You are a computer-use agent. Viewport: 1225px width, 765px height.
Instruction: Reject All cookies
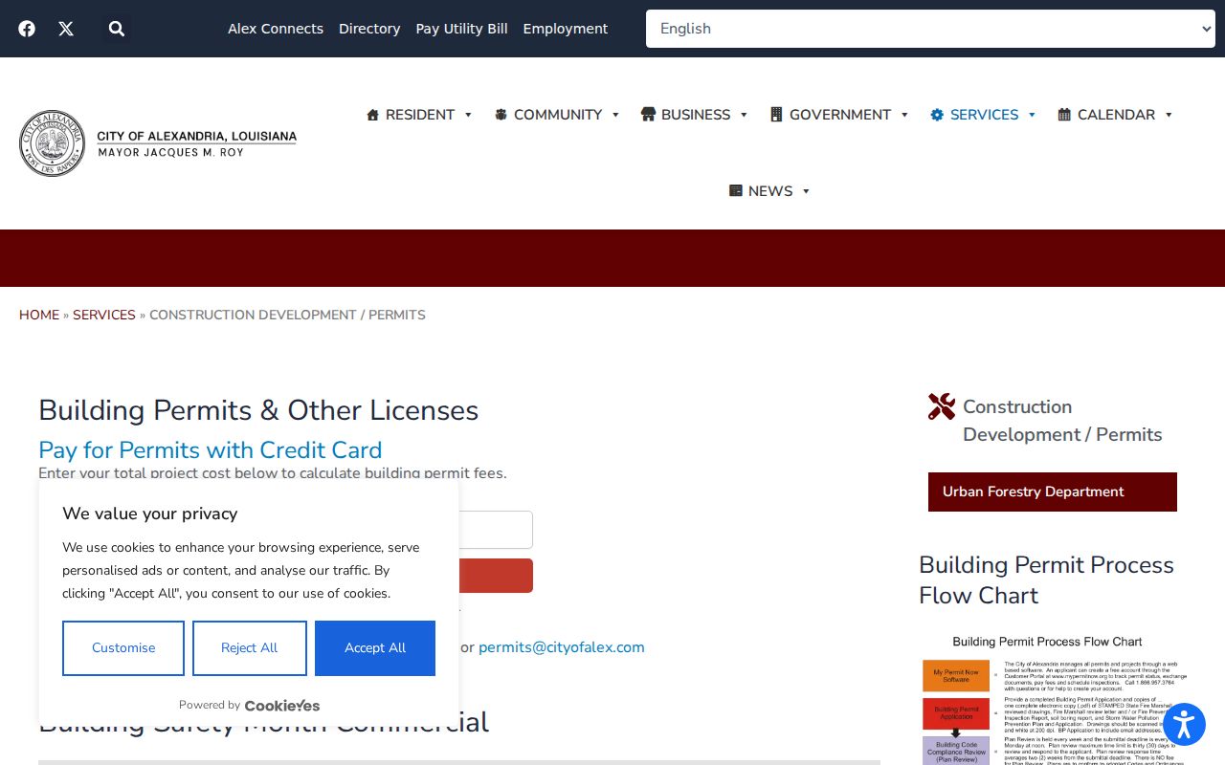pos(250,648)
